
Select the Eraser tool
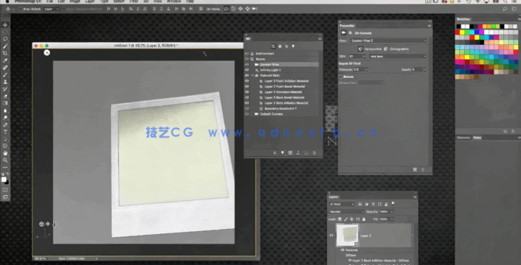(x=5, y=96)
